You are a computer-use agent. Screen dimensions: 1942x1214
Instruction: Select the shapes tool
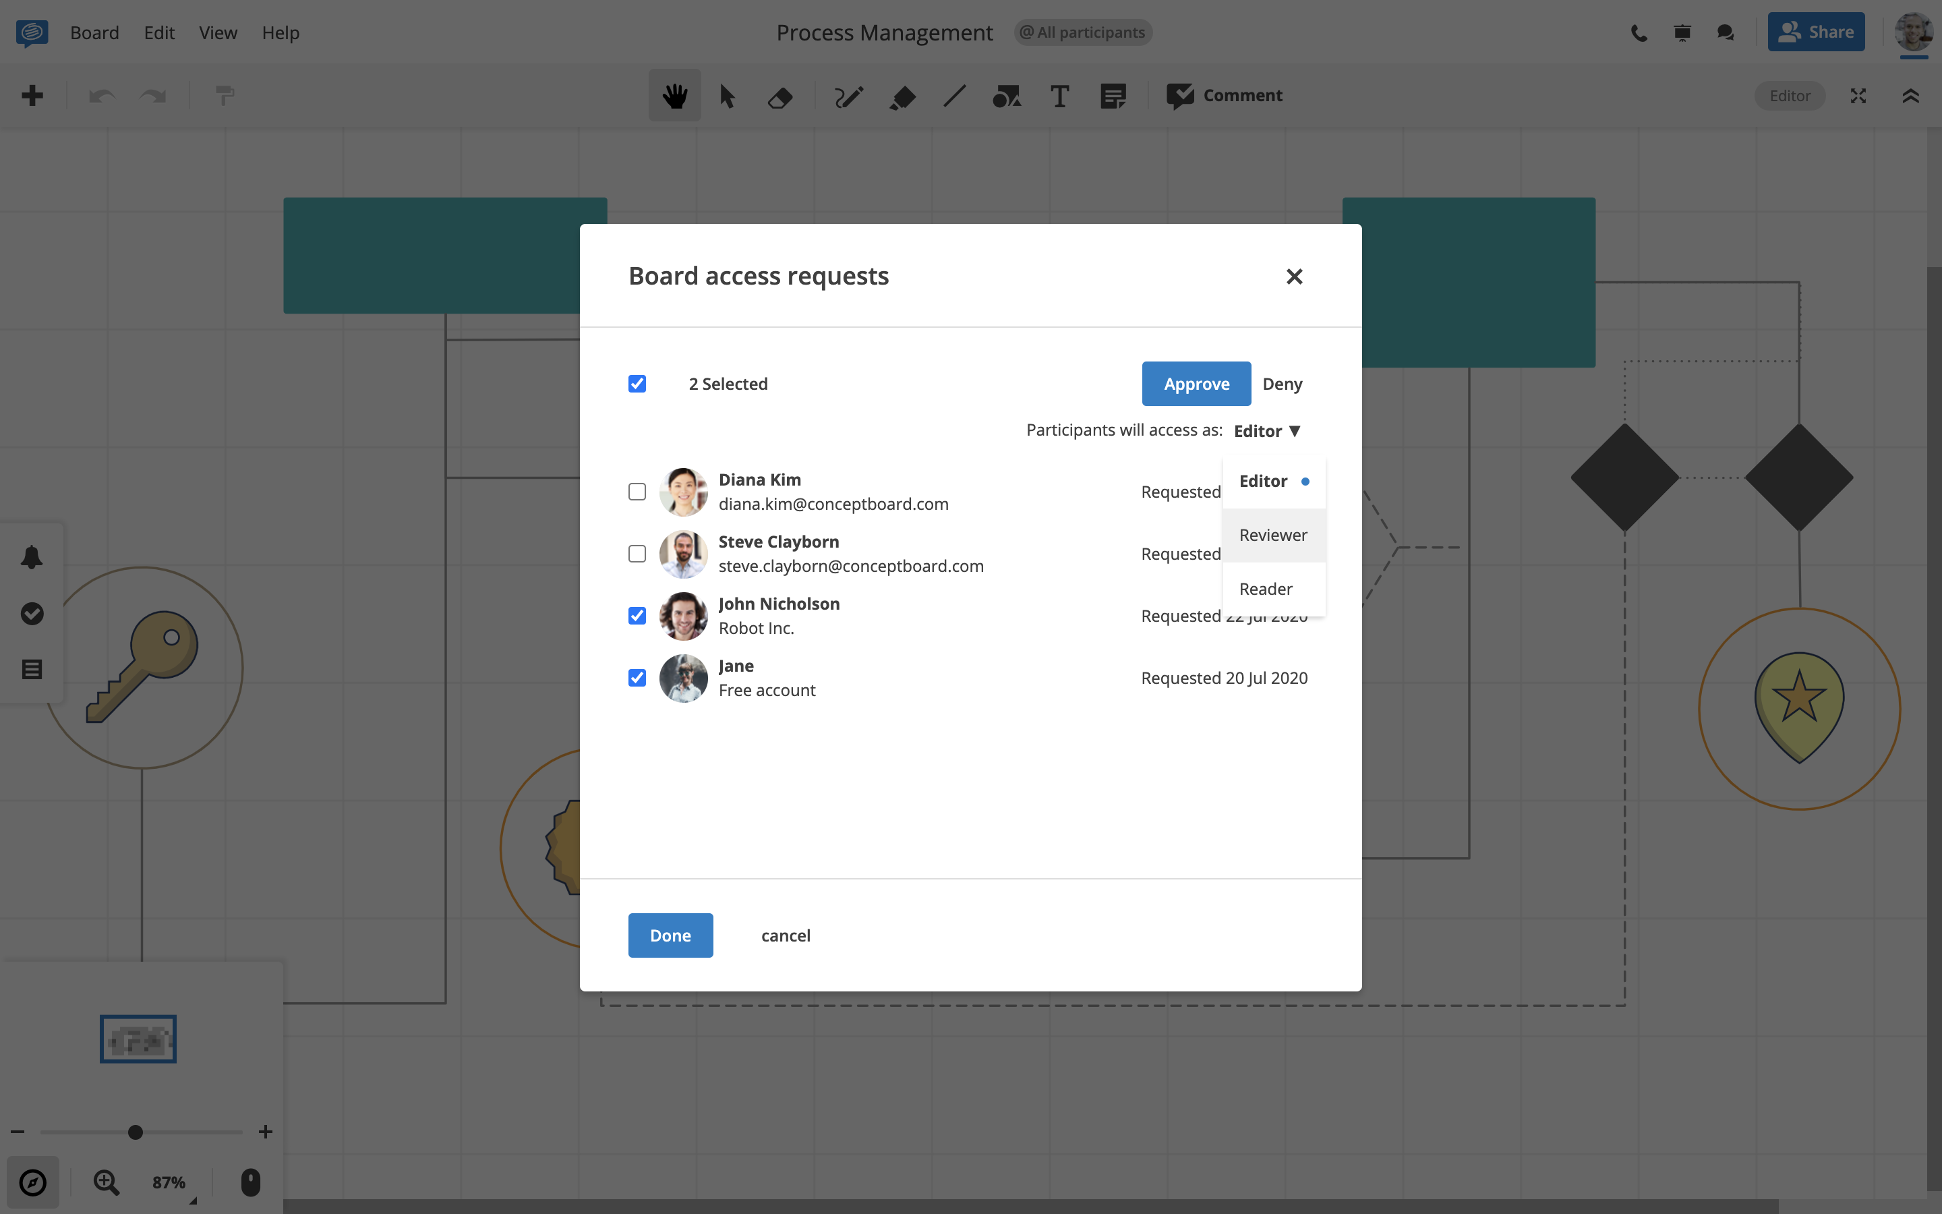tap(1007, 96)
